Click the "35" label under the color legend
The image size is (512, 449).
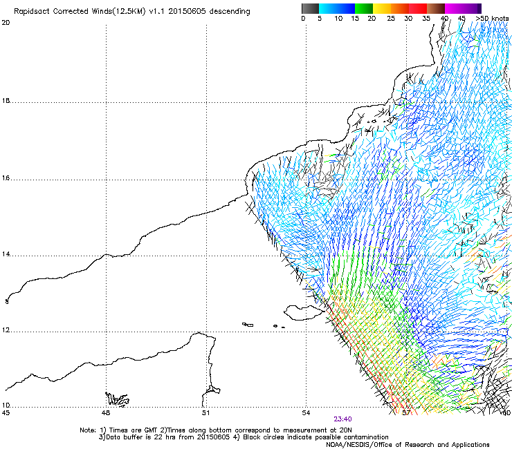[x=426, y=19]
